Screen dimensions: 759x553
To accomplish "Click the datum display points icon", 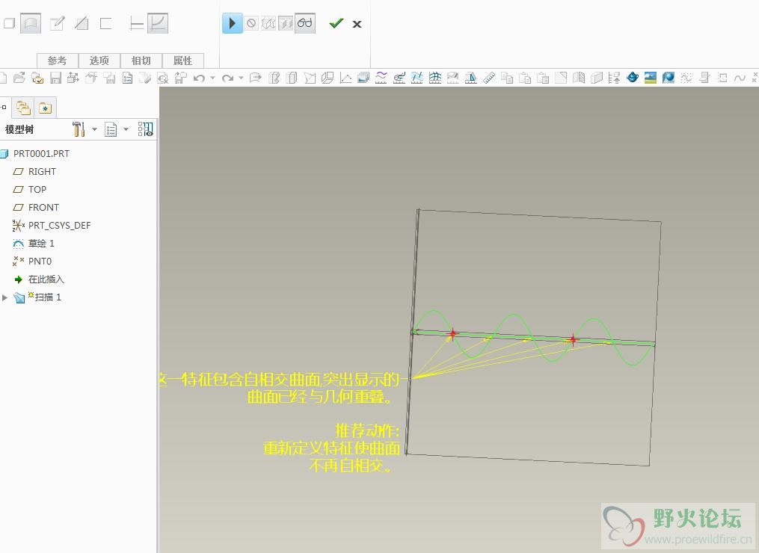I will (x=755, y=78).
